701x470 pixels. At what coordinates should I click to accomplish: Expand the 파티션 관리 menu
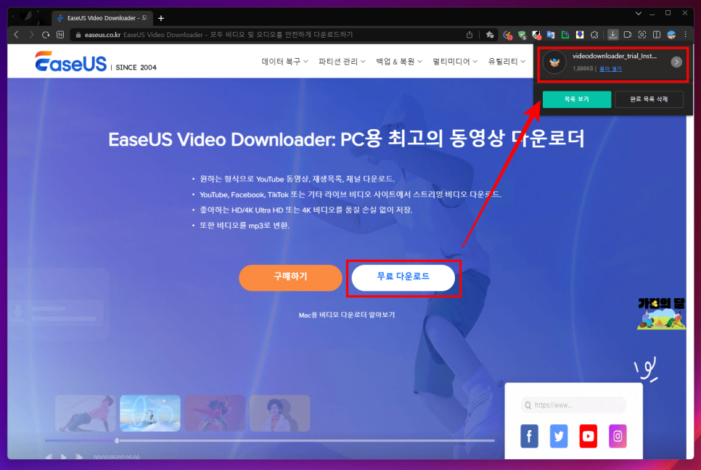pyautogui.click(x=342, y=61)
